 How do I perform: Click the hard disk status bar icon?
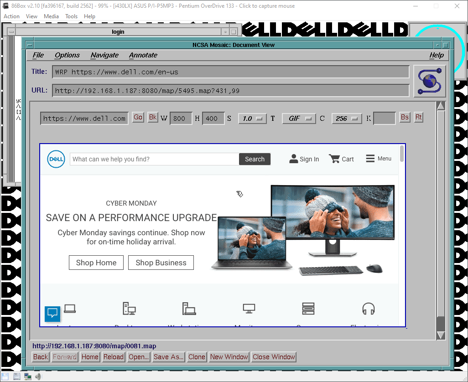pyautogui.click(x=17, y=377)
